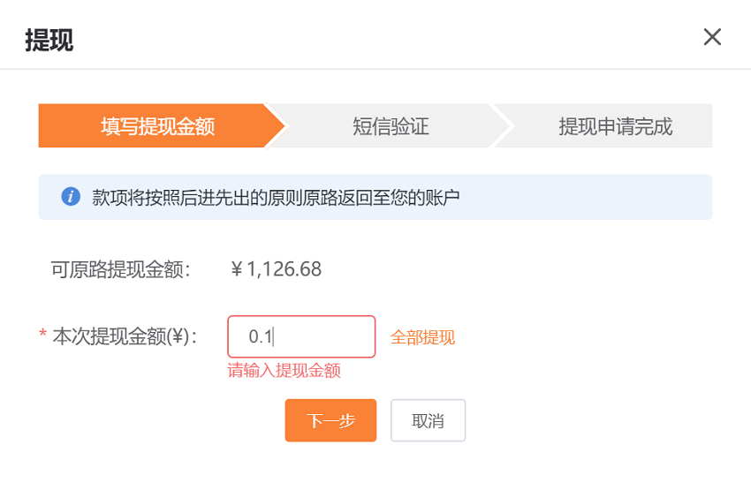Click the blue info icon in the notice banner

click(x=71, y=196)
